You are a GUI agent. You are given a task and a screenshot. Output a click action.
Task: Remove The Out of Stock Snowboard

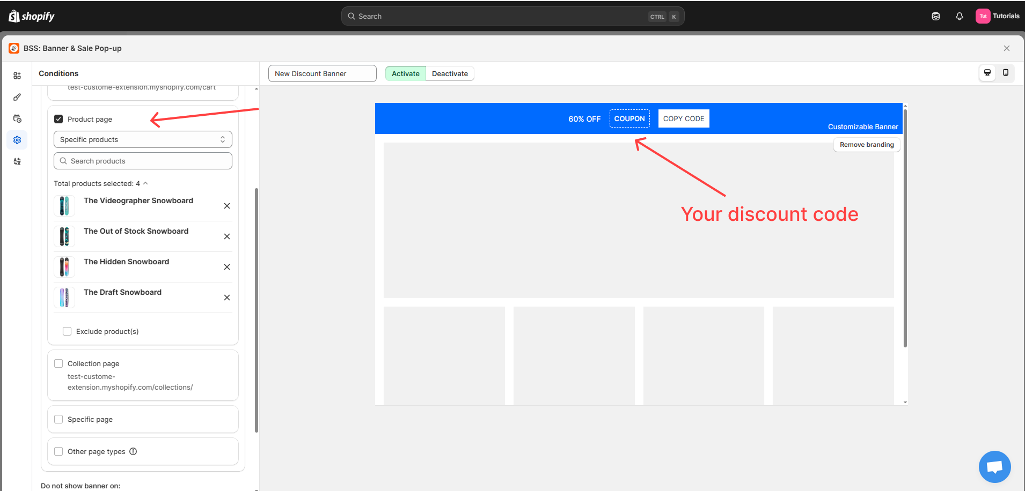(x=227, y=236)
